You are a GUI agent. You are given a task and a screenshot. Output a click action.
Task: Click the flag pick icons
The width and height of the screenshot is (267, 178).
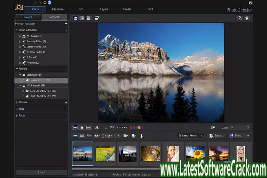pyautogui.click(x=112, y=127)
